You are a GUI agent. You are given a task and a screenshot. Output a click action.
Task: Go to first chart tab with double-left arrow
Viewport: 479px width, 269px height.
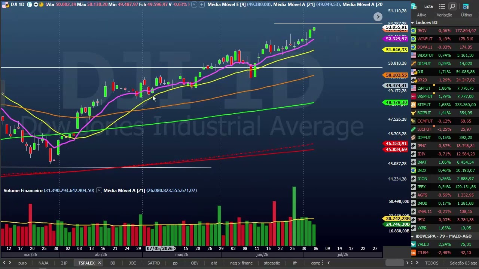(x=5, y=263)
